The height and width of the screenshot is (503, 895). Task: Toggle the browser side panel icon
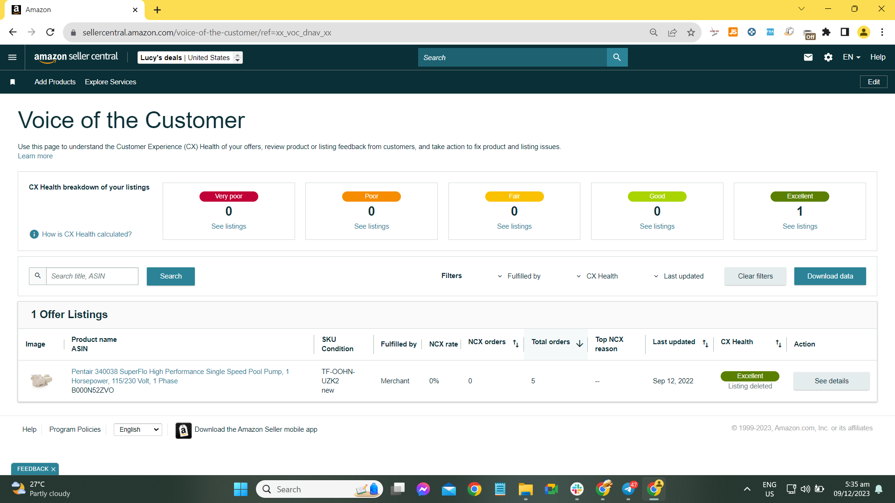tap(845, 32)
